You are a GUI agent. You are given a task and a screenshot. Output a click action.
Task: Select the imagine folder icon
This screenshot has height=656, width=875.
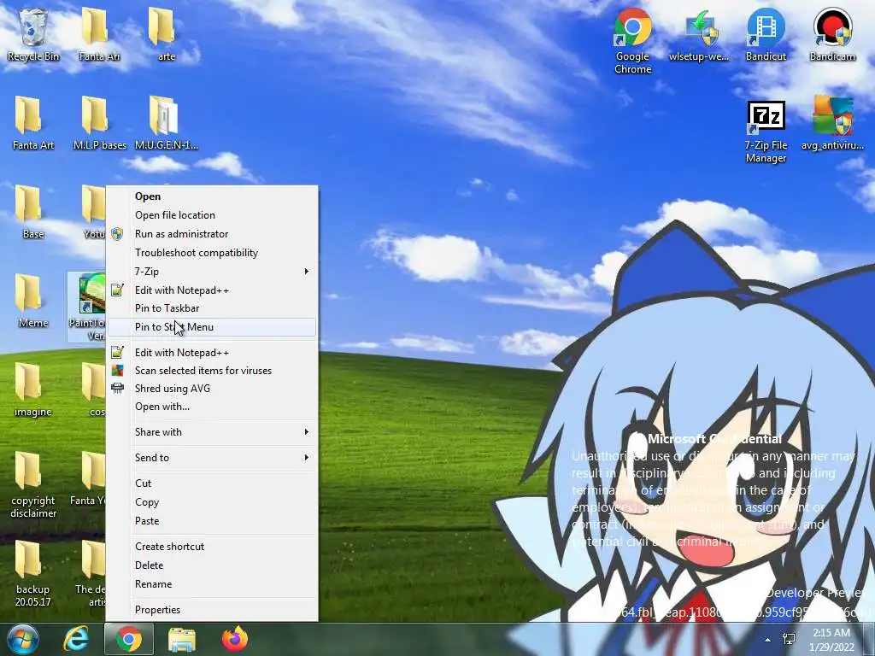coord(33,390)
